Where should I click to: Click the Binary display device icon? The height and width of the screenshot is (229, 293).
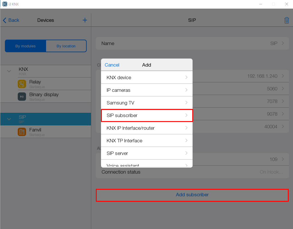22,96
